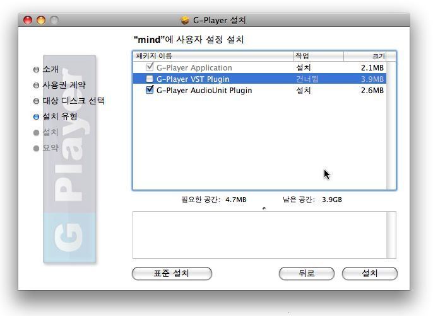
Task: Sort by the 패키지 이름 column header
Action: click(x=213, y=56)
